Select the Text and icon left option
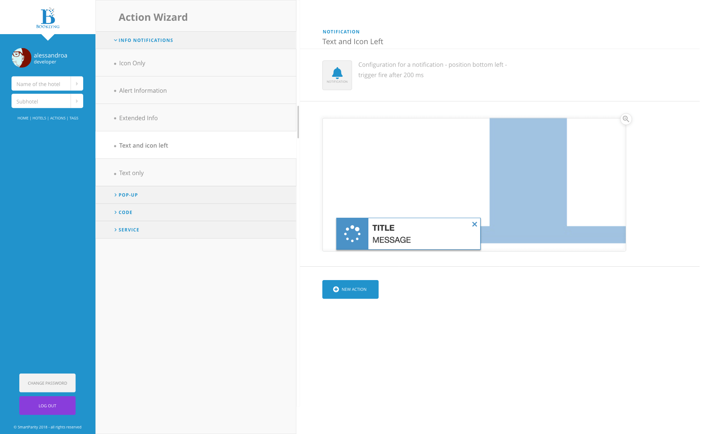 pos(143,145)
